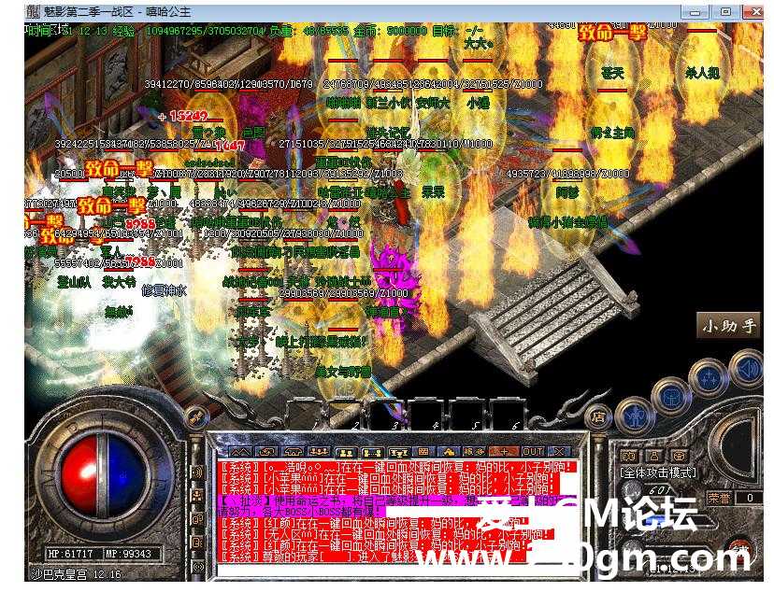The height and width of the screenshot is (592, 774).
Task: Click the 荣誉 honor label
Action: point(719,499)
